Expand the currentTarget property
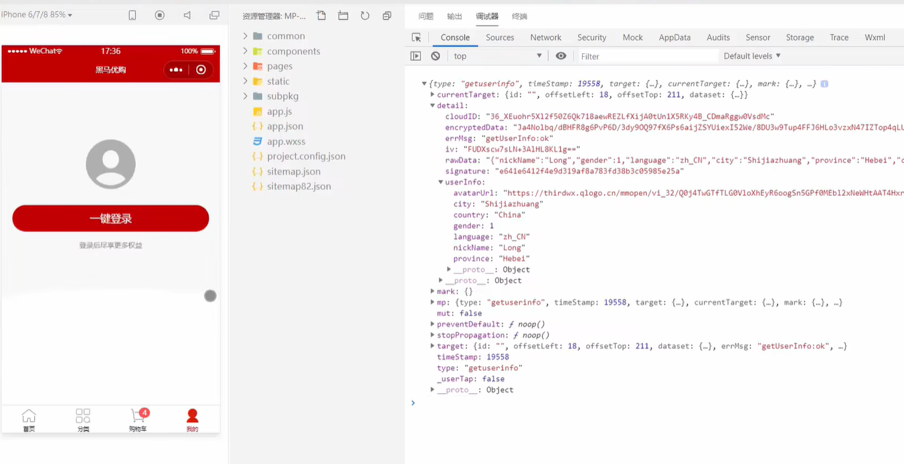 (x=432, y=95)
